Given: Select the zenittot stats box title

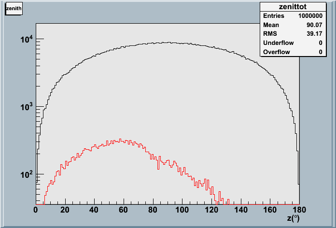Looking at the screenshot, I should pyautogui.click(x=293, y=7).
